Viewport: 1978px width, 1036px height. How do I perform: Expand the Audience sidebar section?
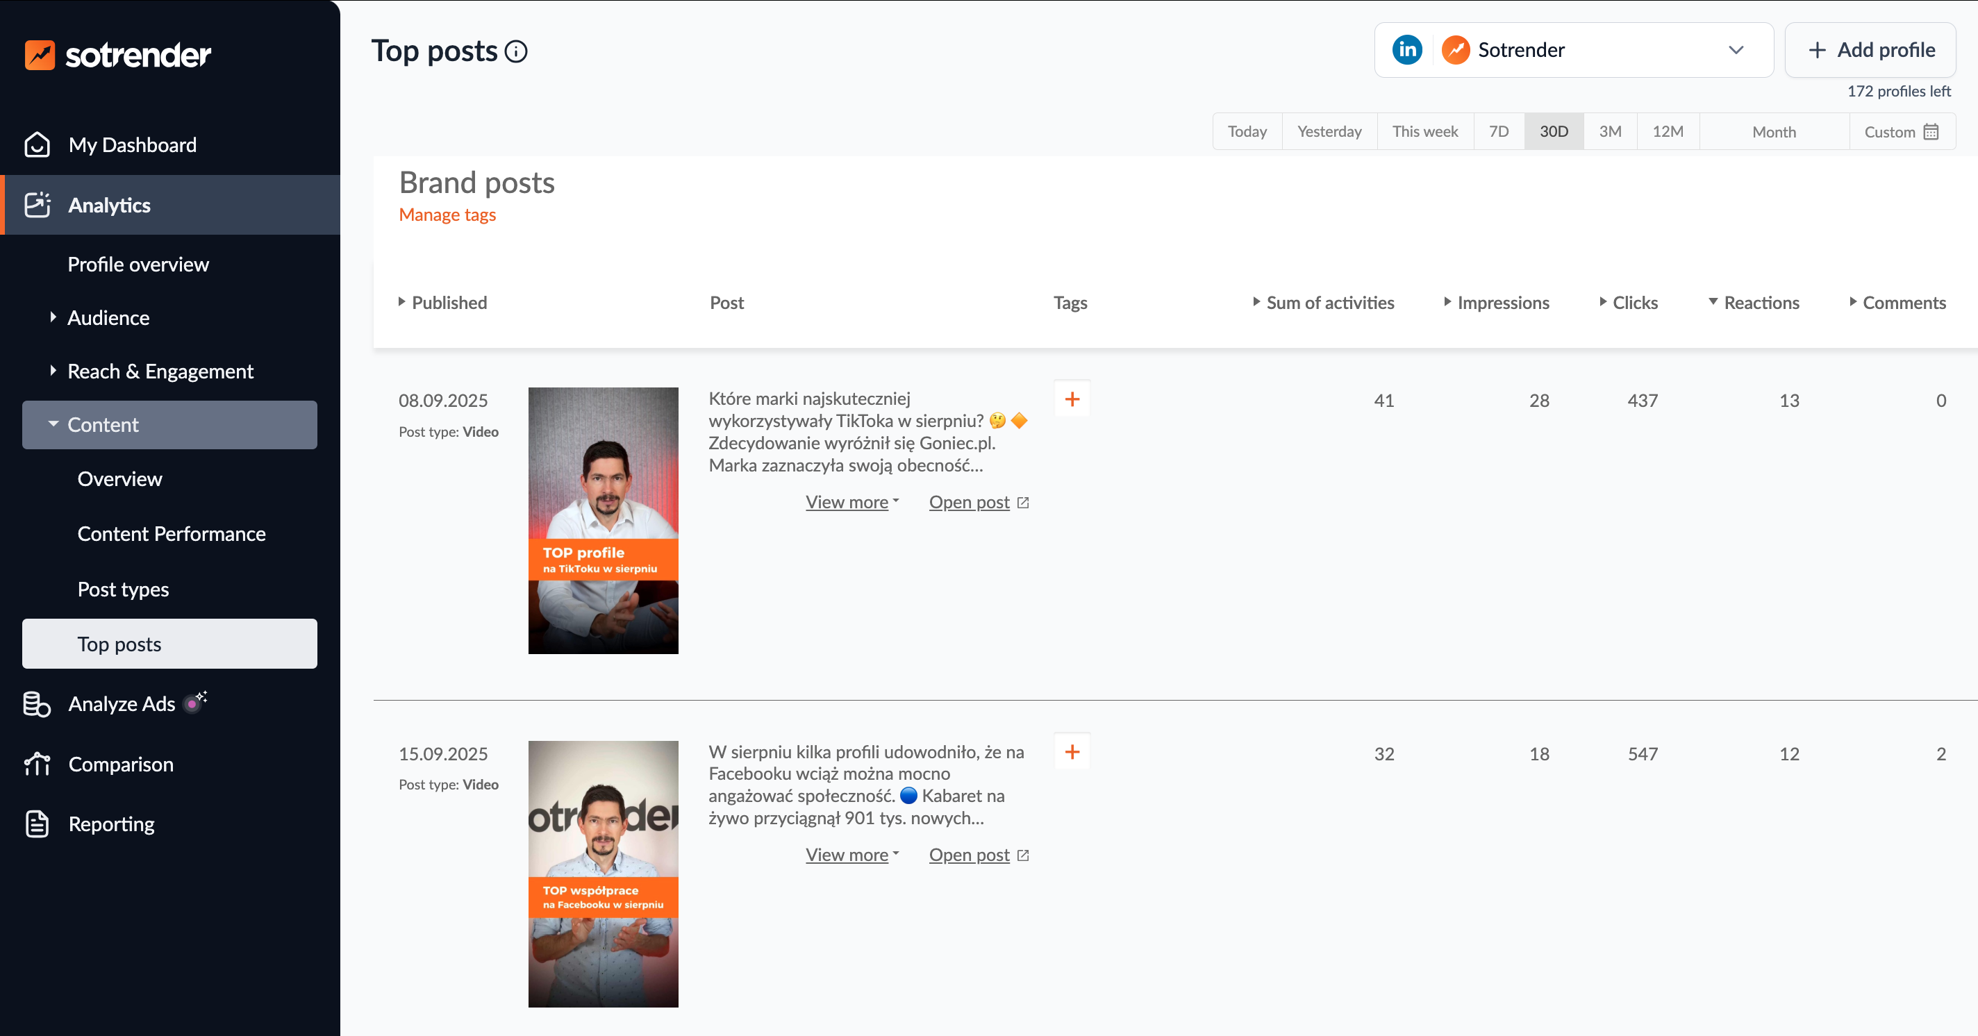pyautogui.click(x=108, y=318)
